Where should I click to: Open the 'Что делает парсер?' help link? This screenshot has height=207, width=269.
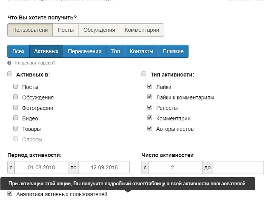pyautogui.click(x=34, y=63)
